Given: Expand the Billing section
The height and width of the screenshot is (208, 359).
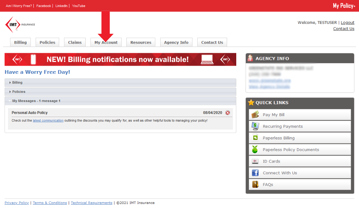Looking at the screenshot, I should point(120,83).
